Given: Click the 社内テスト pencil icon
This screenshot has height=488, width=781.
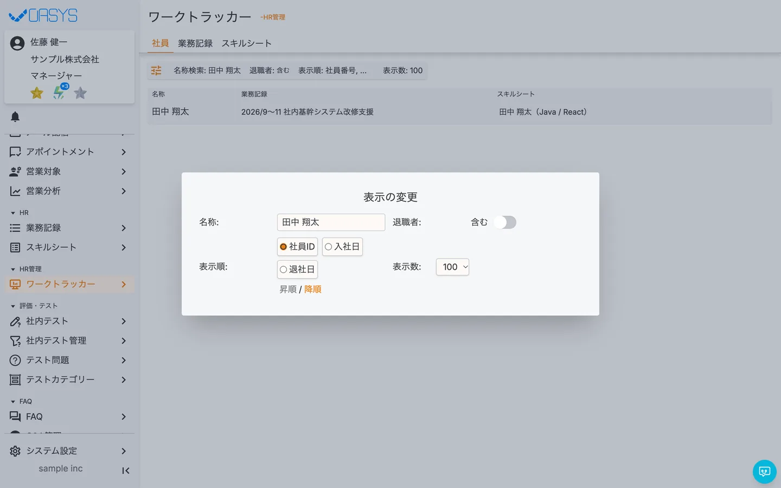Looking at the screenshot, I should point(15,321).
